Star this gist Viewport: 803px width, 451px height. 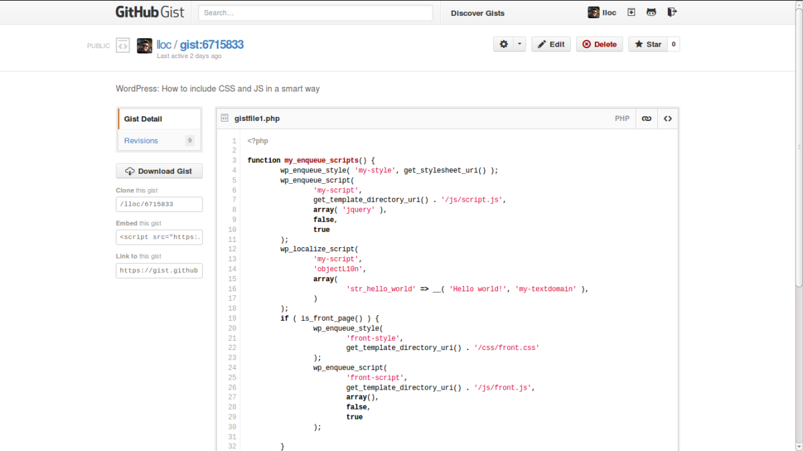pyautogui.click(x=648, y=44)
